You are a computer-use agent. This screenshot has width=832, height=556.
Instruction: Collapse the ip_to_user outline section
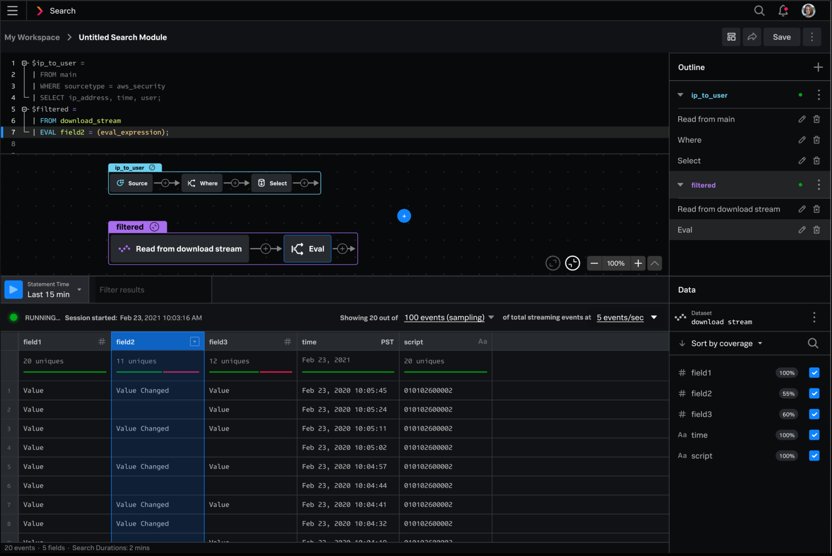click(680, 95)
